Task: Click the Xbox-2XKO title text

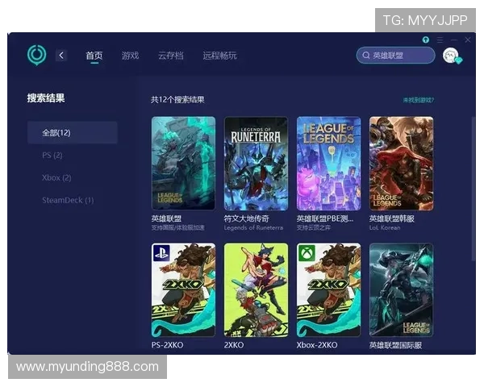Action: (x=317, y=345)
